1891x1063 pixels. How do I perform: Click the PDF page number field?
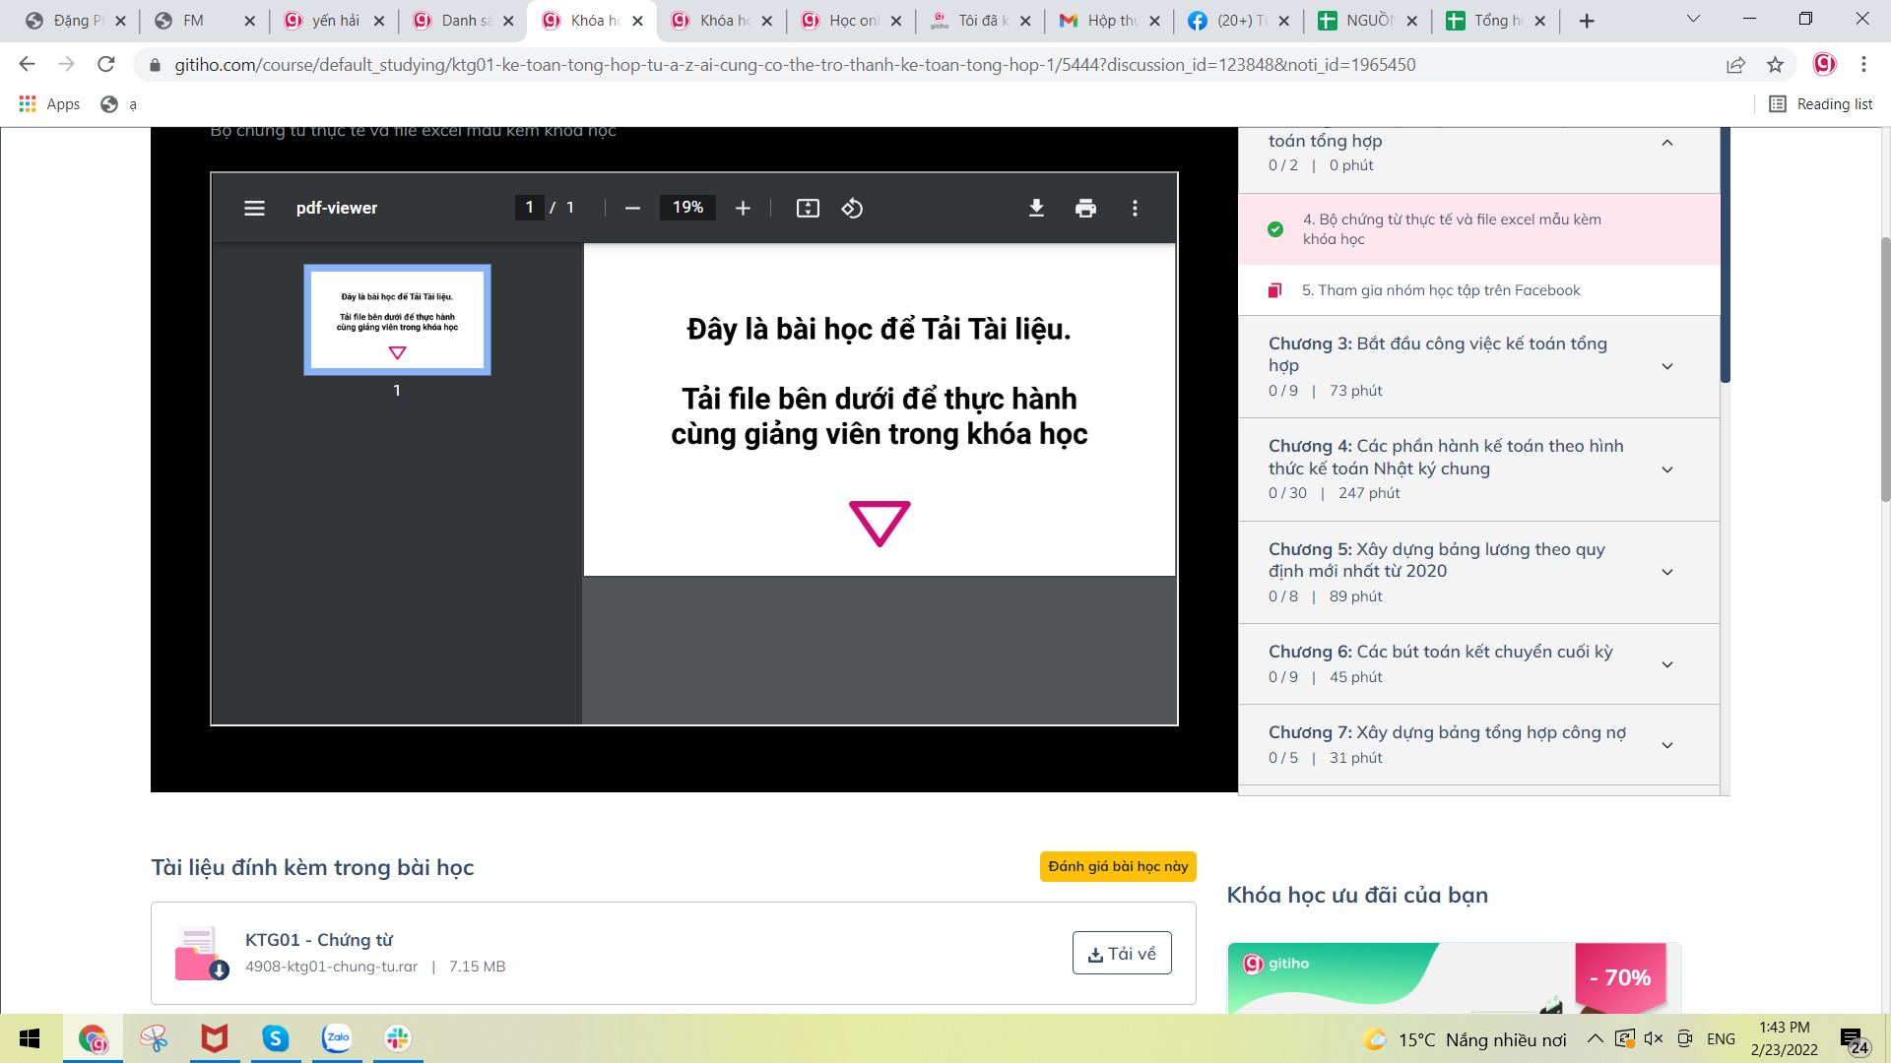coord(529,208)
